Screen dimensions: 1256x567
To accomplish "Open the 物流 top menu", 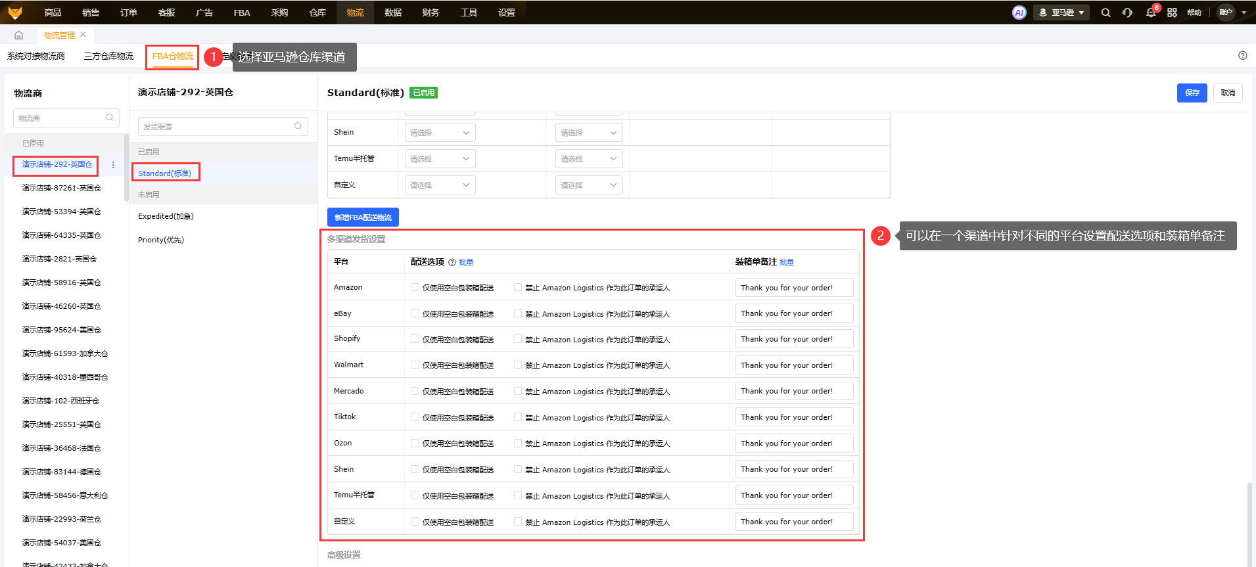I will tap(355, 12).
